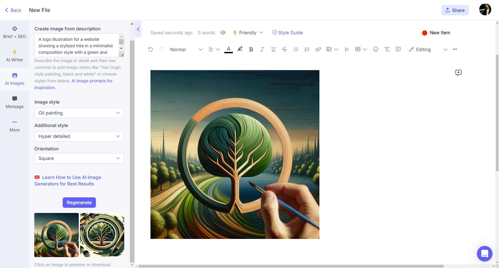Open the Oil painting image style dropdown

[79, 113]
